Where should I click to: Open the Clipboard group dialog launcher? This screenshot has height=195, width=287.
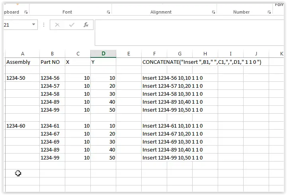26,12
